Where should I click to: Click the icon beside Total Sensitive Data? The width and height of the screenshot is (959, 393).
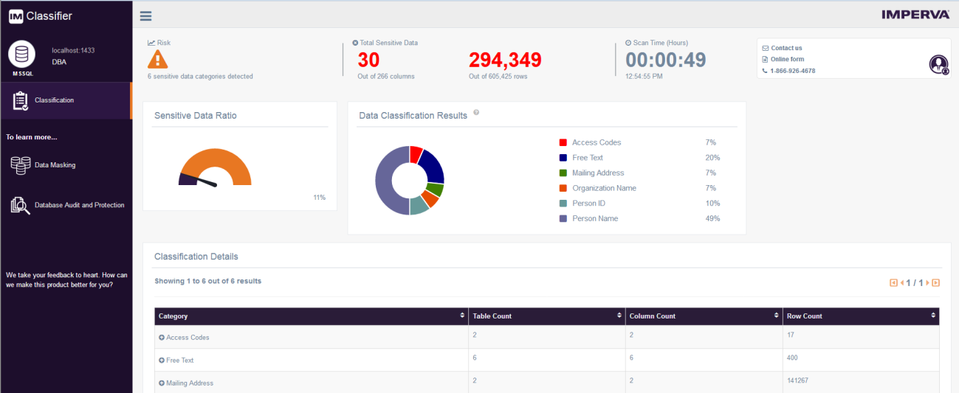click(355, 43)
